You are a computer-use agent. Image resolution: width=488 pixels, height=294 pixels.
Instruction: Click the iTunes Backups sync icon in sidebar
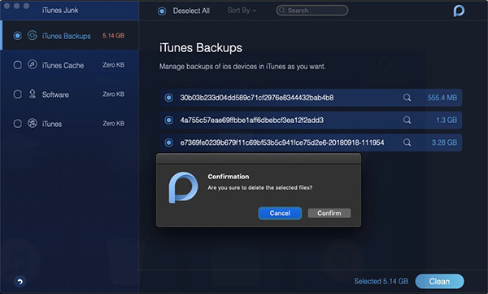pos(32,35)
